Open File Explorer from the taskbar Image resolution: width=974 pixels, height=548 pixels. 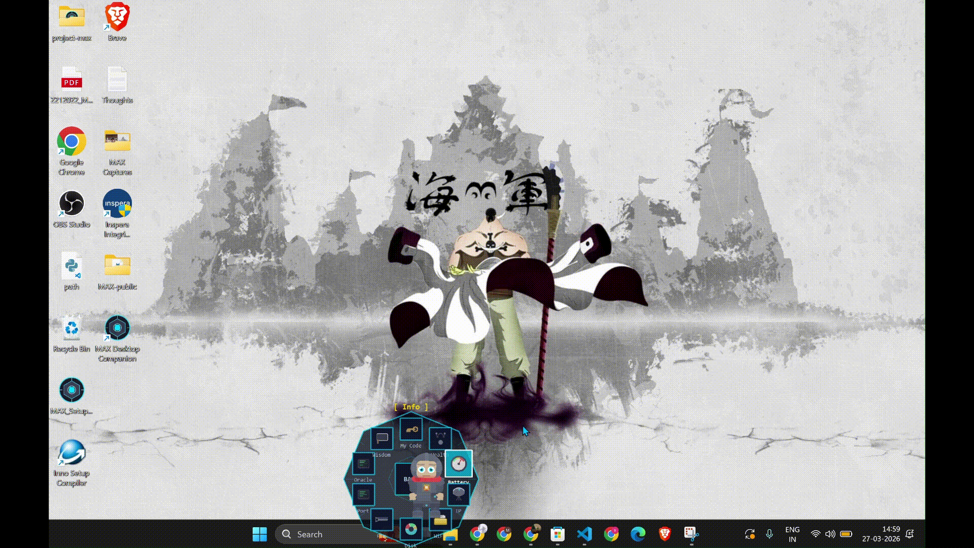[449, 534]
